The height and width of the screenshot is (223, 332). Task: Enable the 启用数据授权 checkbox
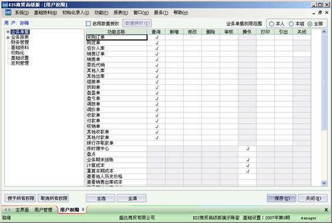point(88,24)
